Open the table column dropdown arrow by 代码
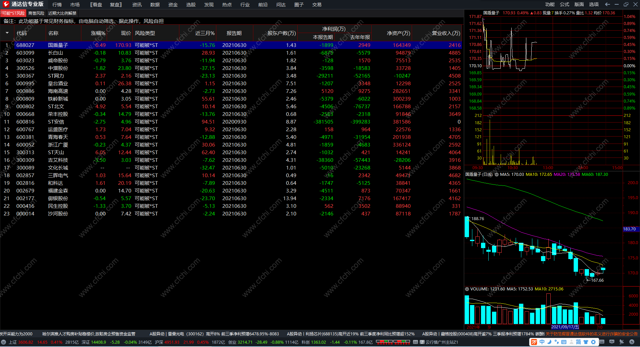This screenshot has height=347, width=640. [7, 33]
